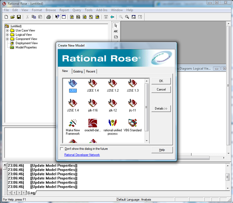Expand the Component View node

click(x=7, y=39)
